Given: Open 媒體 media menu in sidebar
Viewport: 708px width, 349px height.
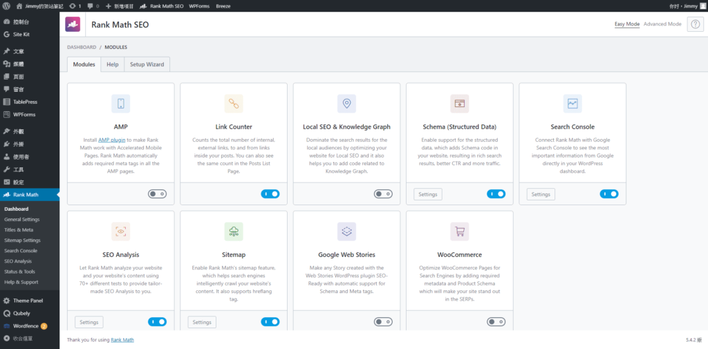Looking at the screenshot, I should coord(29,64).
